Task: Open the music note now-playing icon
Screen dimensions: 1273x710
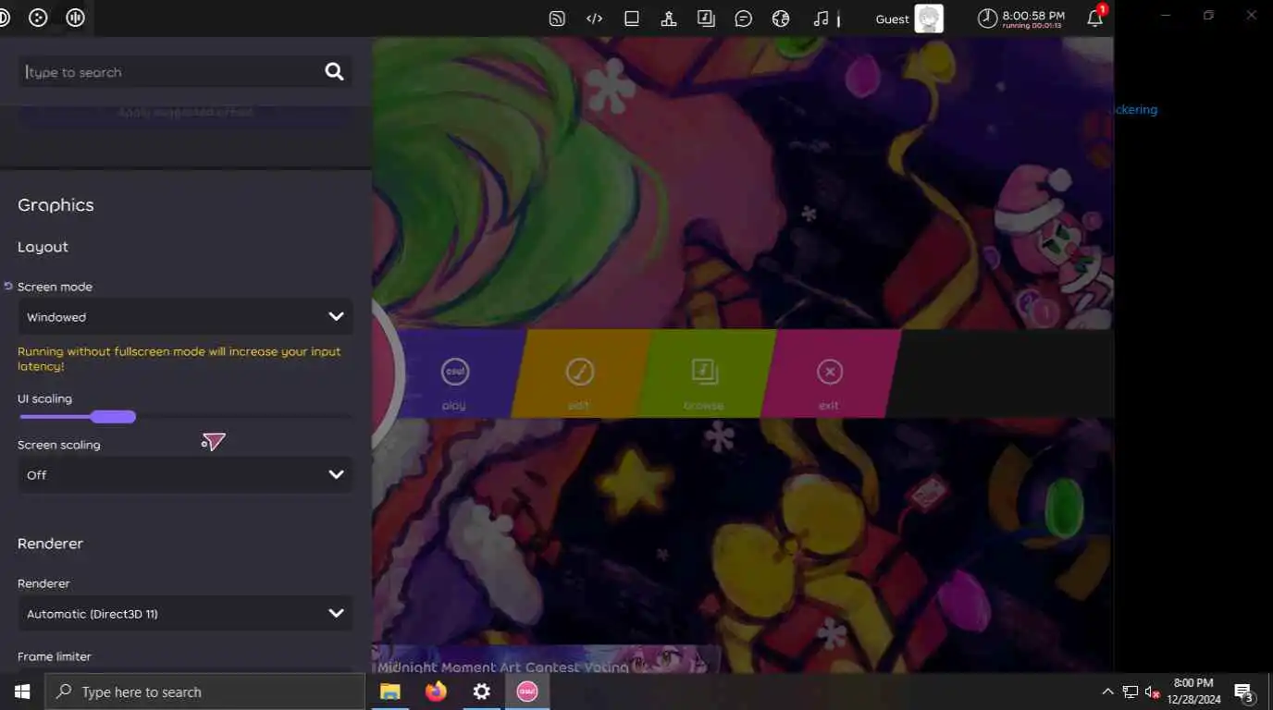Action: pos(821,18)
